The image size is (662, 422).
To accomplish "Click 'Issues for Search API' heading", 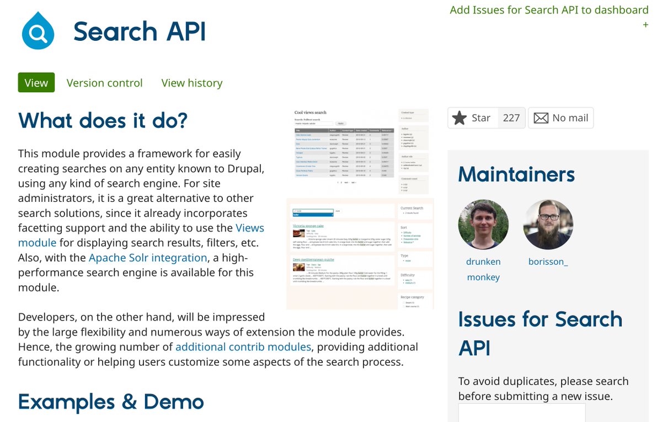I will tap(540, 334).
